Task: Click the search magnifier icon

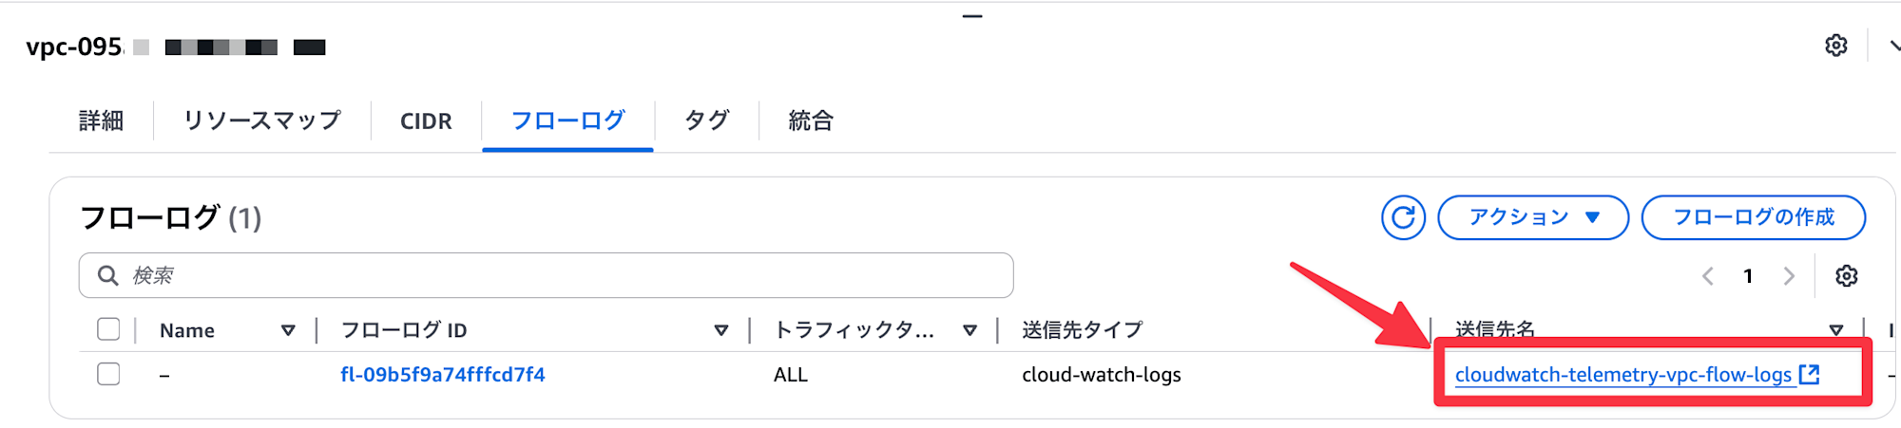Action: [x=108, y=275]
